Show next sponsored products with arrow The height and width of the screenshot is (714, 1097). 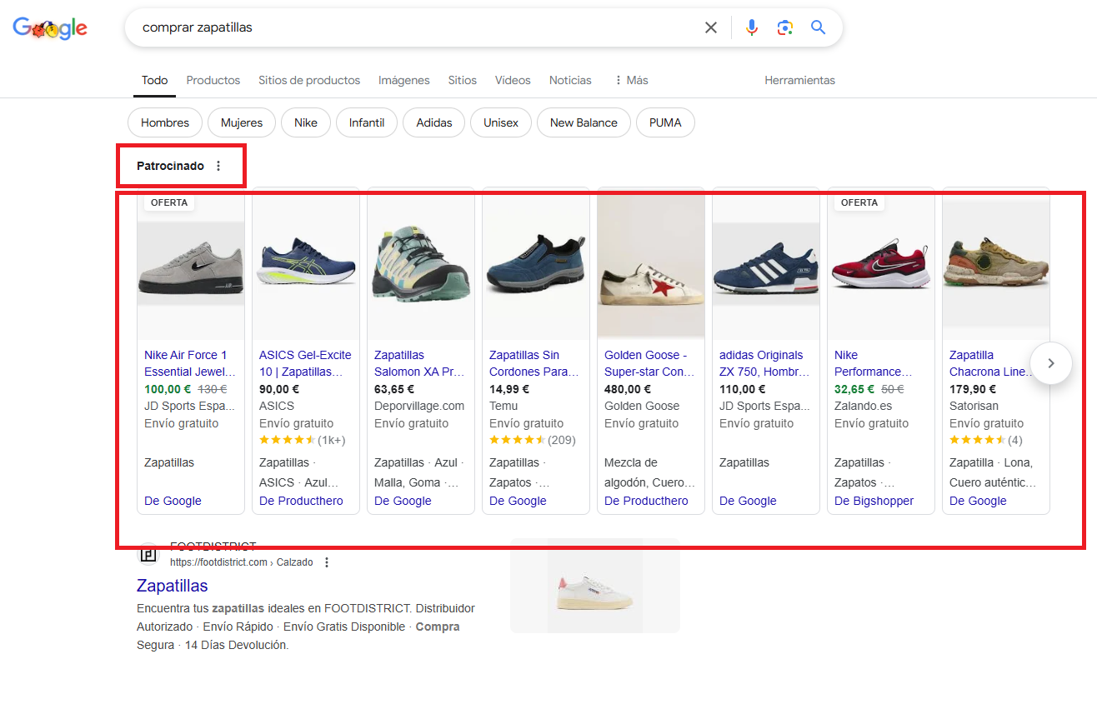coord(1050,363)
